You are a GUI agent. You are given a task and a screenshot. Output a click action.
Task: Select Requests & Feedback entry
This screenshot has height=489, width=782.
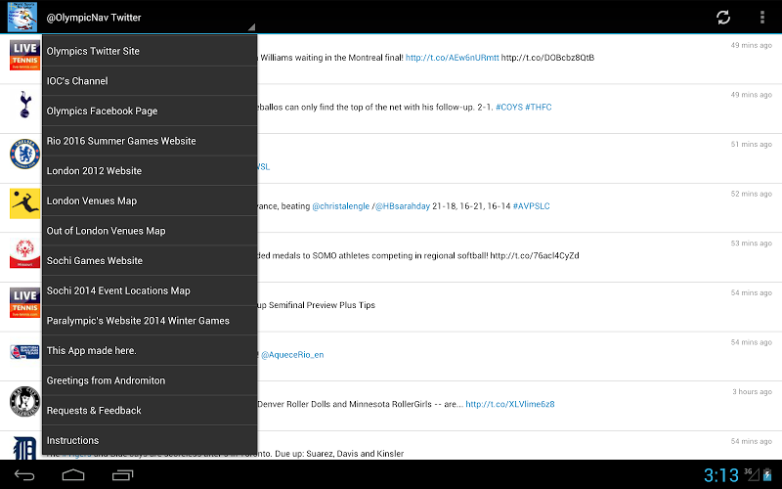[150, 411]
